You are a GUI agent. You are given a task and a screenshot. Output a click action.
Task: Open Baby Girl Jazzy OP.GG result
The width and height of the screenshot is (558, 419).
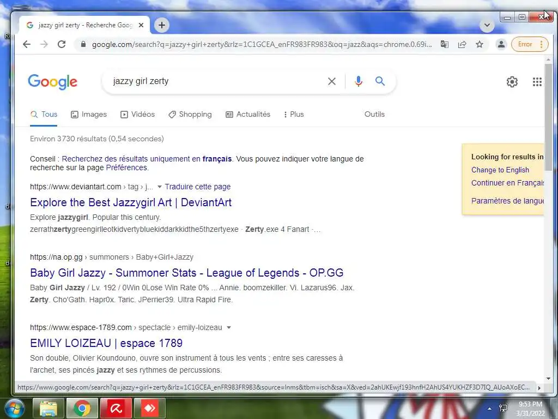[186, 273]
